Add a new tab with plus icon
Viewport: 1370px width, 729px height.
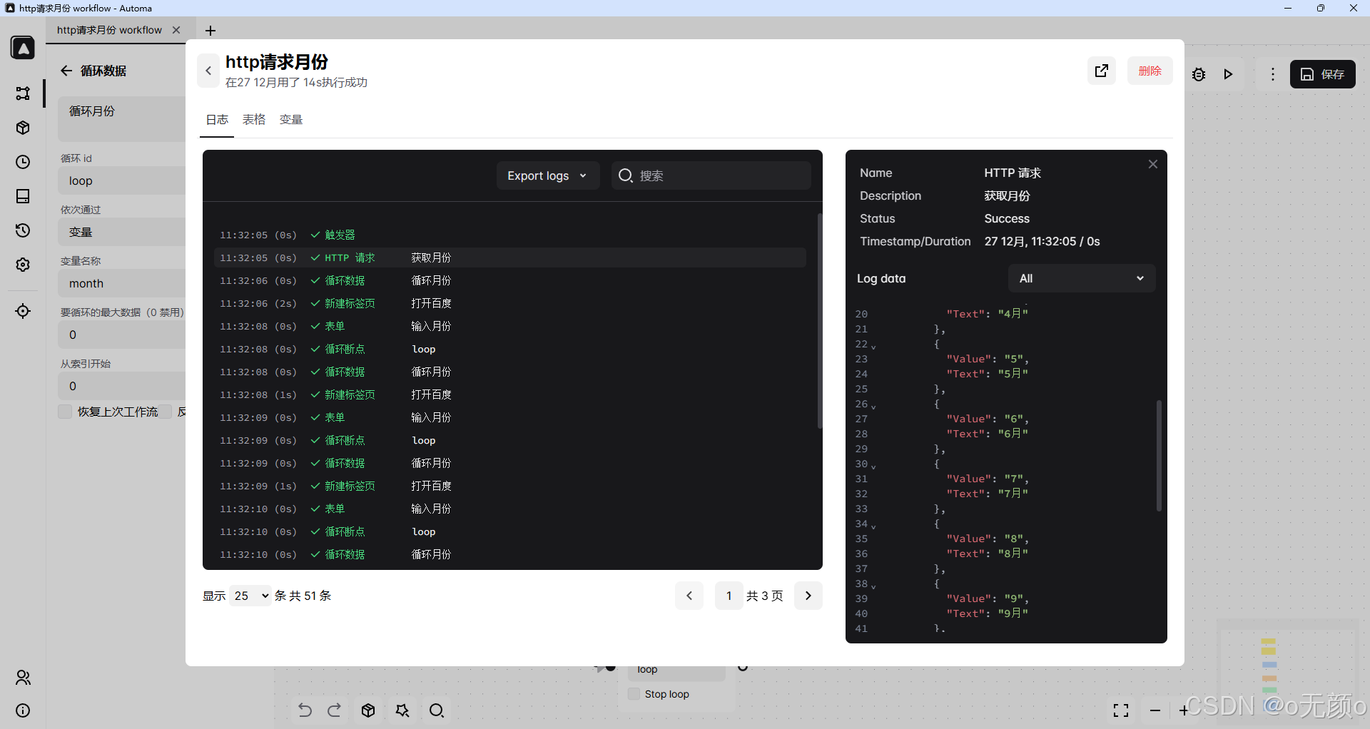[x=210, y=31]
